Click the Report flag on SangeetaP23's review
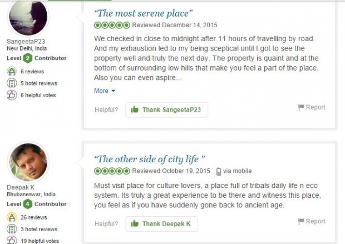 pos(301,107)
